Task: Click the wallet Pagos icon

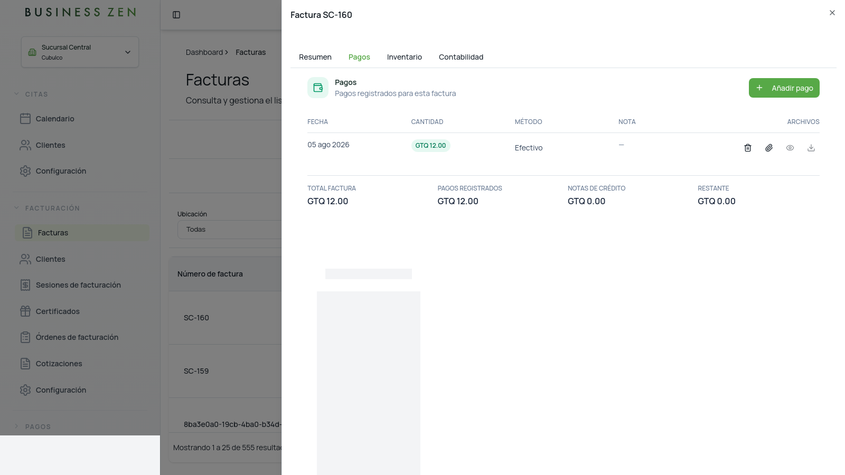Action: 318,88
